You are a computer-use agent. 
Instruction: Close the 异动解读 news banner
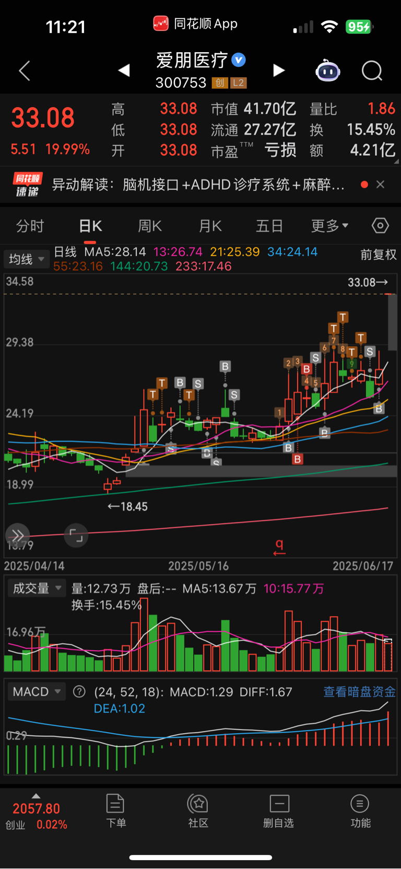pos(381,184)
